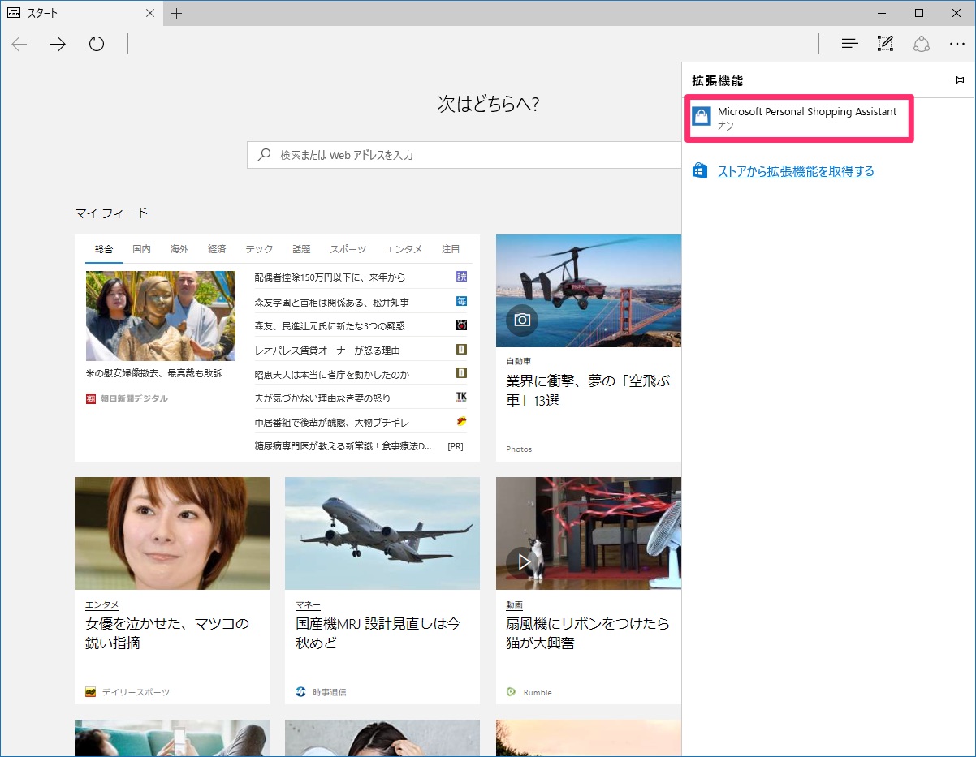
Task: Click the statue news thumbnail image
Action: 161,316
